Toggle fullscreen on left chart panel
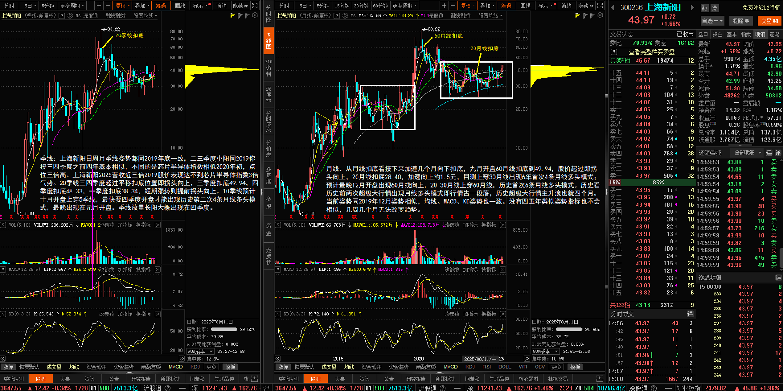The image size is (783, 391). coord(255,5)
